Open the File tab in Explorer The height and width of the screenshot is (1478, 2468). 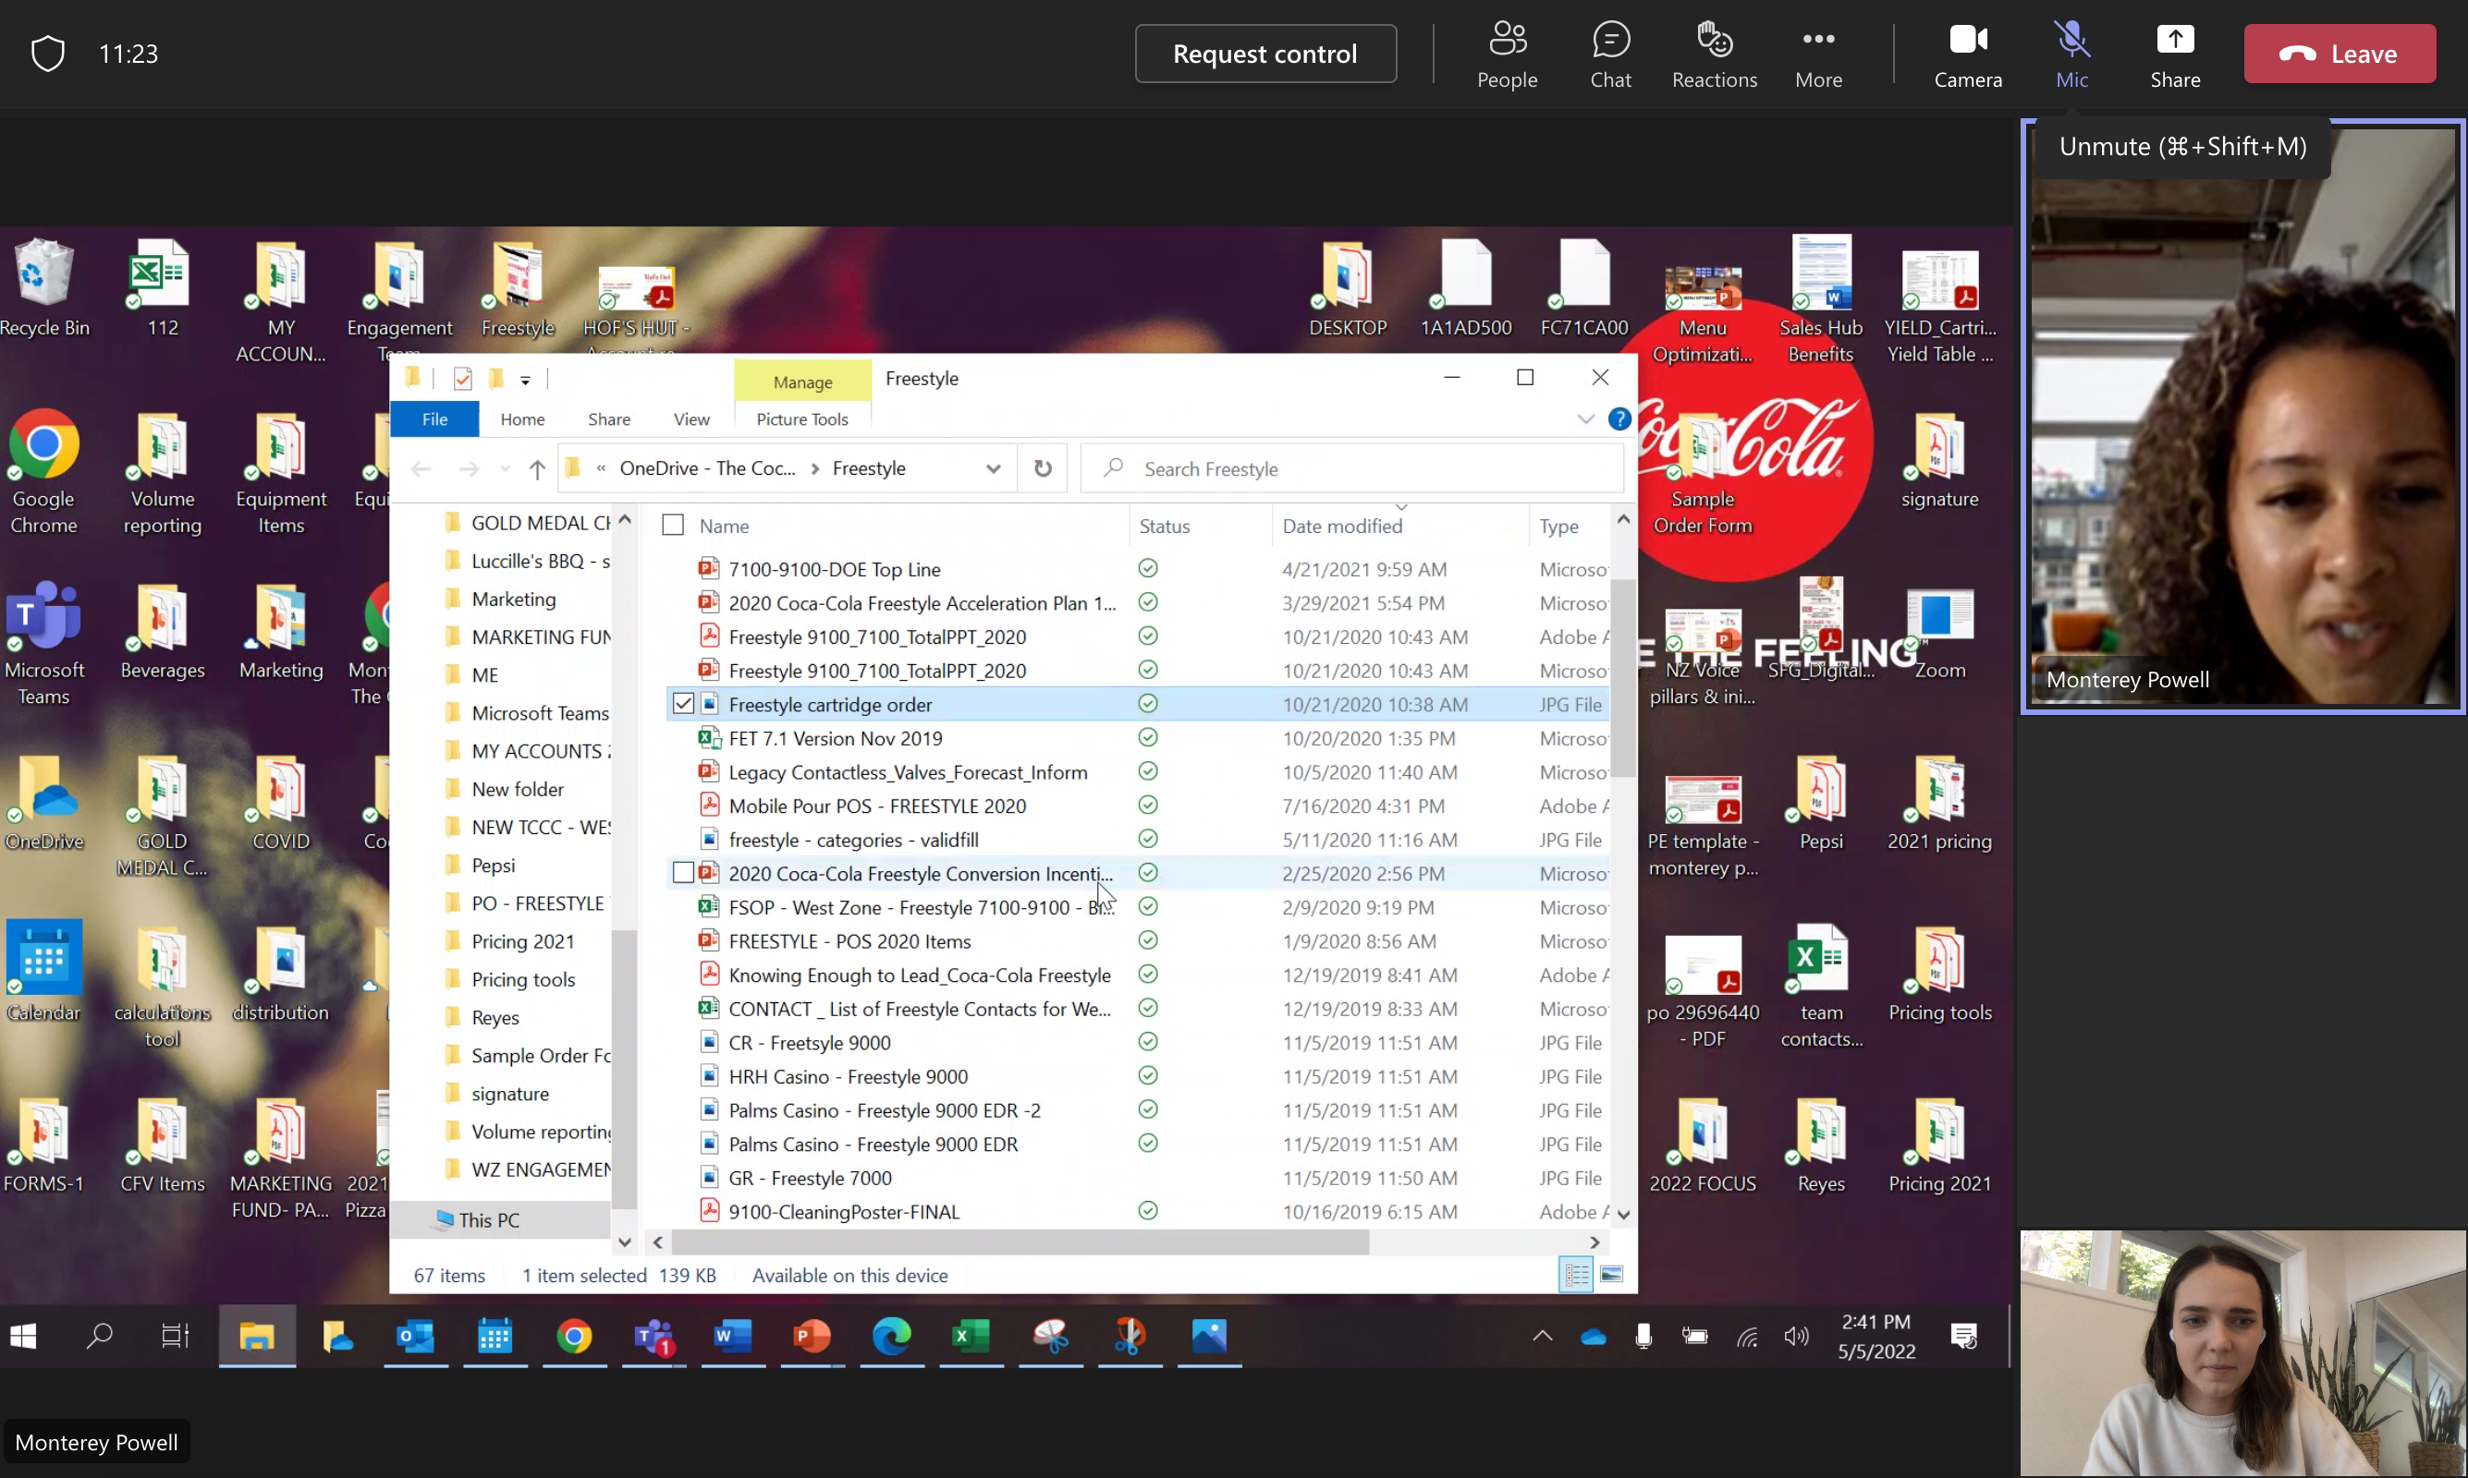click(x=434, y=419)
